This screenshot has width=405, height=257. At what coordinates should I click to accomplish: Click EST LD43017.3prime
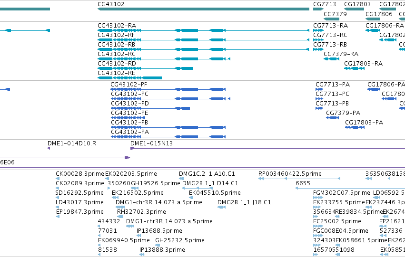click(x=79, y=203)
